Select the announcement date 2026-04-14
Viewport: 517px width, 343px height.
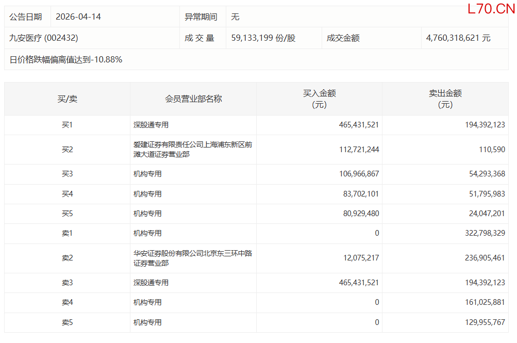click(79, 17)
